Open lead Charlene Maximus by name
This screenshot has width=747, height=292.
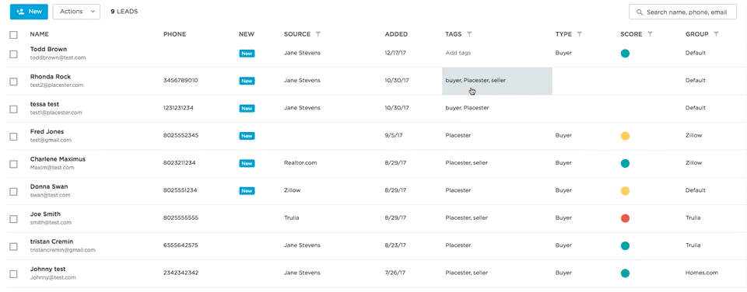[x=58, y=159]
